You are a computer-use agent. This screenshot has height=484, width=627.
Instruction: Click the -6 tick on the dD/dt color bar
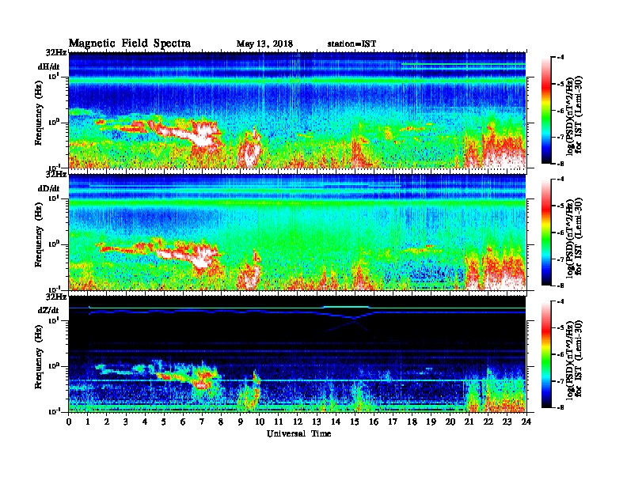pyautogui.click(x=560, y=233)
